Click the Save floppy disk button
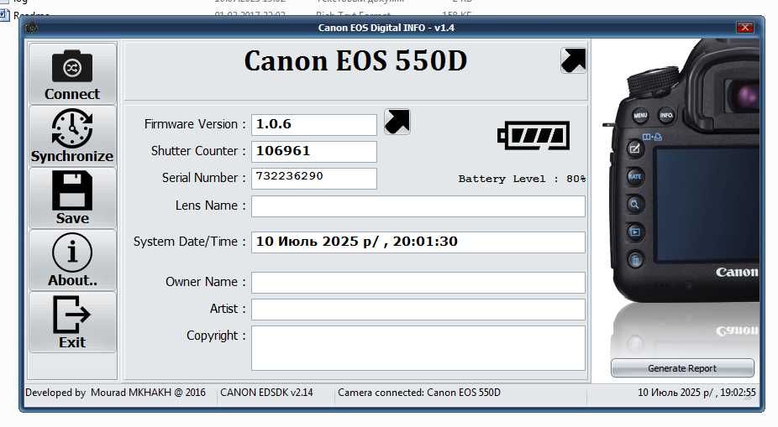The image size is (778, 427). point(72,198)
